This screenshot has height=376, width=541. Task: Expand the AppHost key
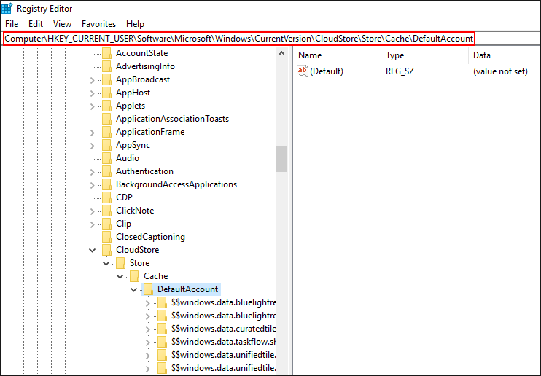[x=92, y=93]
